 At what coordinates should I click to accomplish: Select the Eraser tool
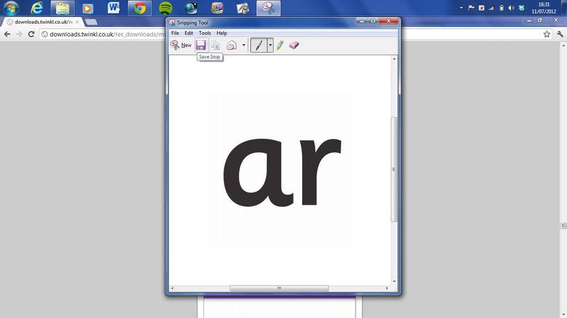pos(293,45)
